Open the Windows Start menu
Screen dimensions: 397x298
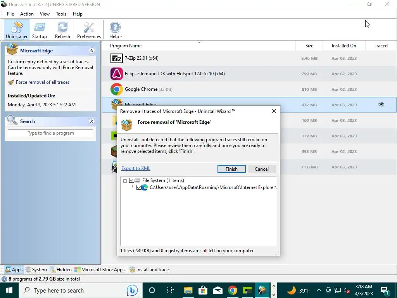[x=9, y=290]
